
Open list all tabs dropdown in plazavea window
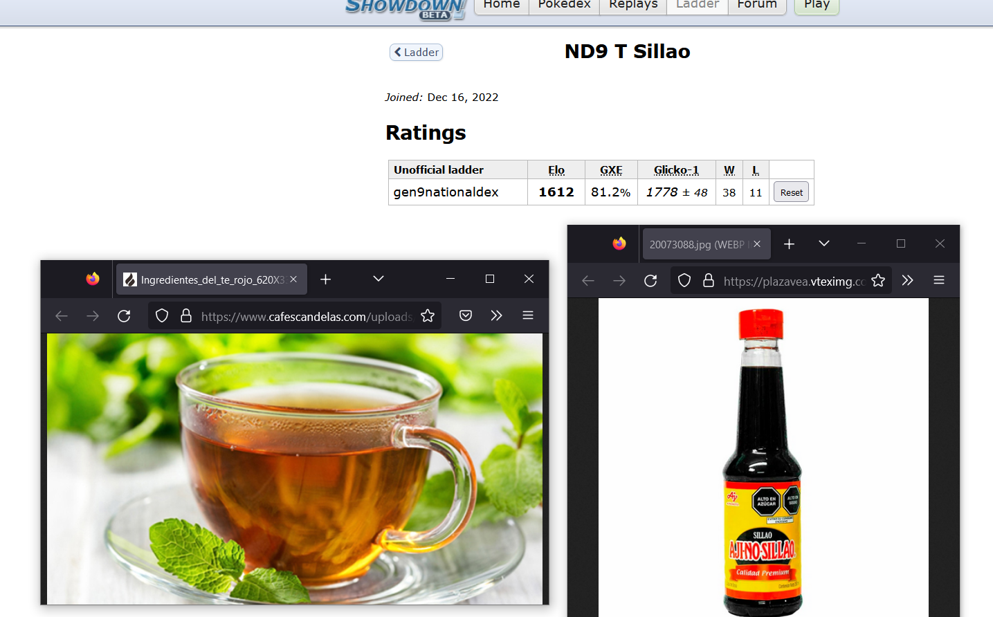pos(823,243)
